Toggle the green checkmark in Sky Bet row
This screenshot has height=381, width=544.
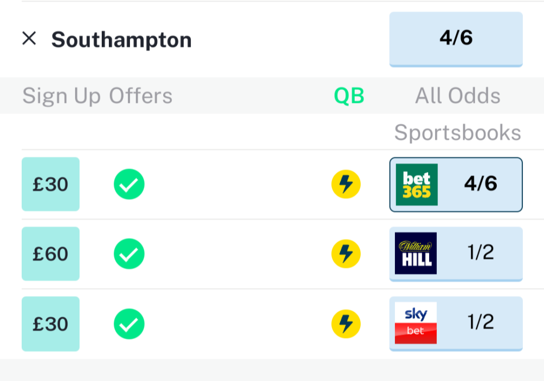tap(129, 323)
